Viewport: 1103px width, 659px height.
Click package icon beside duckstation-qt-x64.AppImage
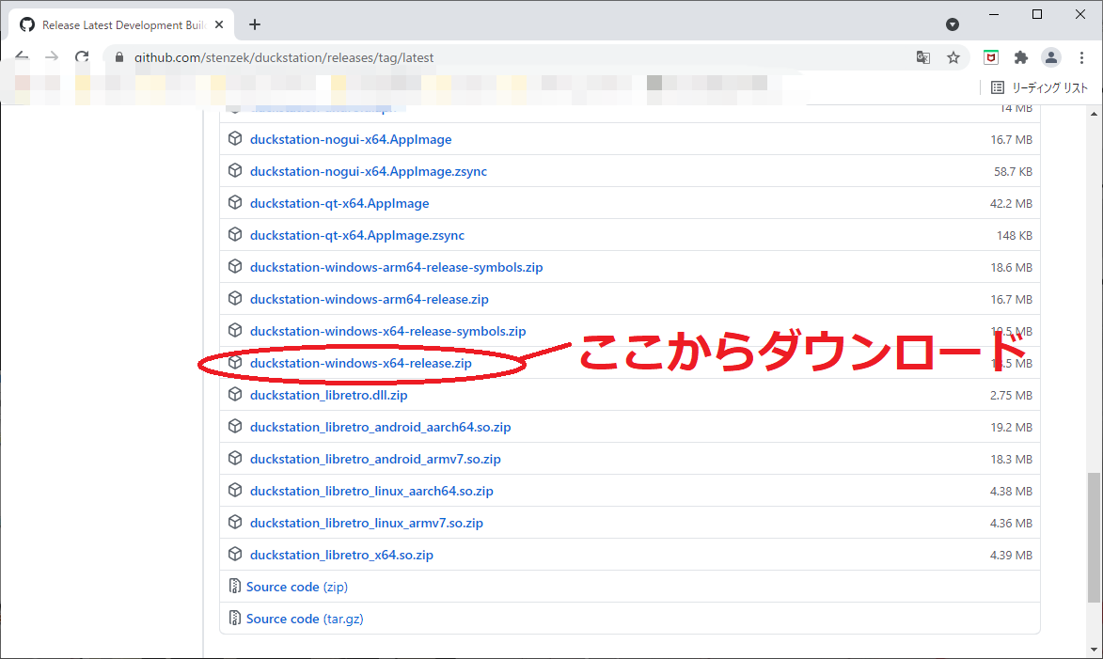click(x=235, y=202)
